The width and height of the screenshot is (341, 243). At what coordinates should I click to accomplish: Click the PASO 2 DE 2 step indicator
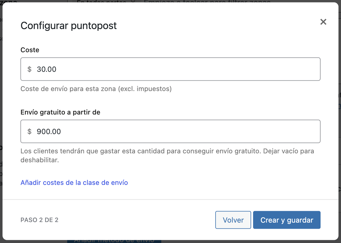pyautogui.click(x=39, y=220)
